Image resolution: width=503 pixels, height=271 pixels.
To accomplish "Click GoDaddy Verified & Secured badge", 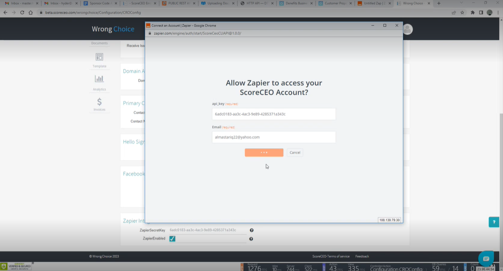I will click(16, 266).
